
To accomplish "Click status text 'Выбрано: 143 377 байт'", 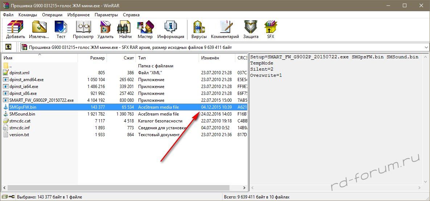I will tap(49, 197).
